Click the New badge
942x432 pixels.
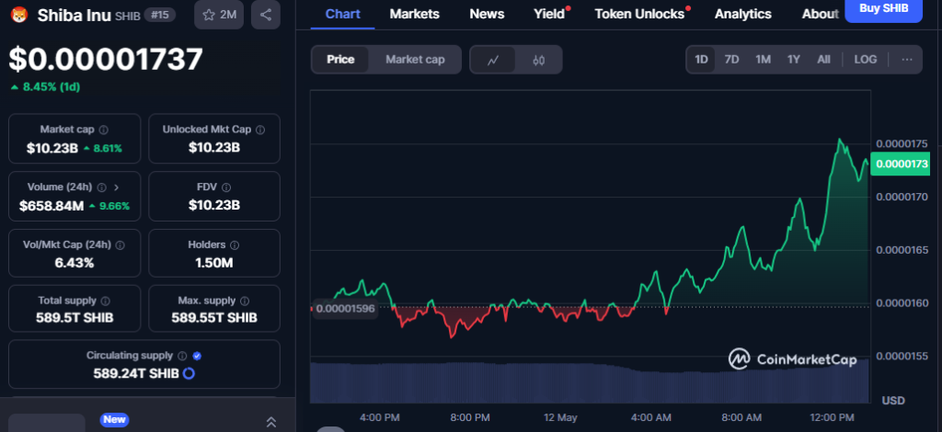pos(114,419)
